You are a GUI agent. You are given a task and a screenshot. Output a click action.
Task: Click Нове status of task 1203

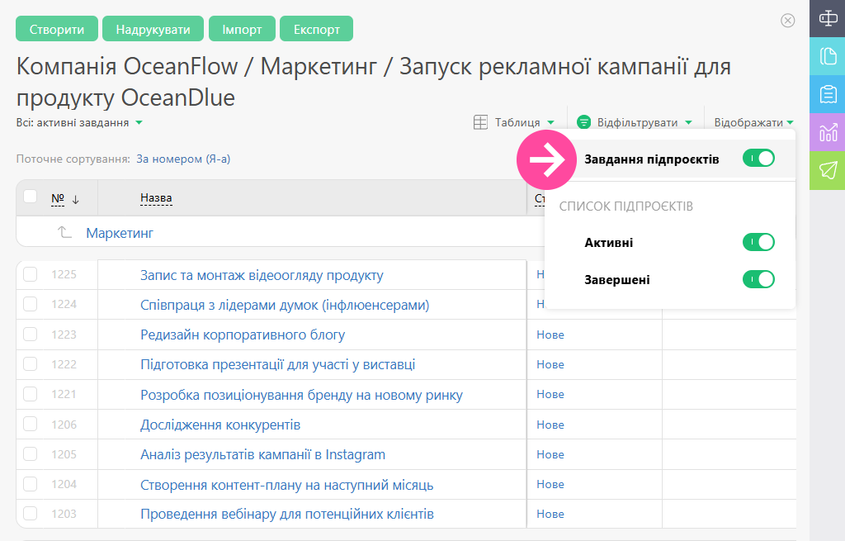[x=550, y=514]
